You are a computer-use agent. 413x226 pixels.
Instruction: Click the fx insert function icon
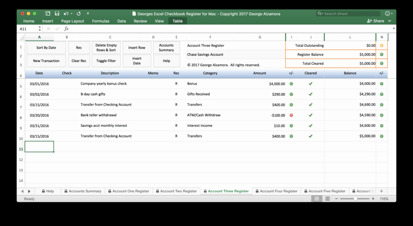pos(67,29)
